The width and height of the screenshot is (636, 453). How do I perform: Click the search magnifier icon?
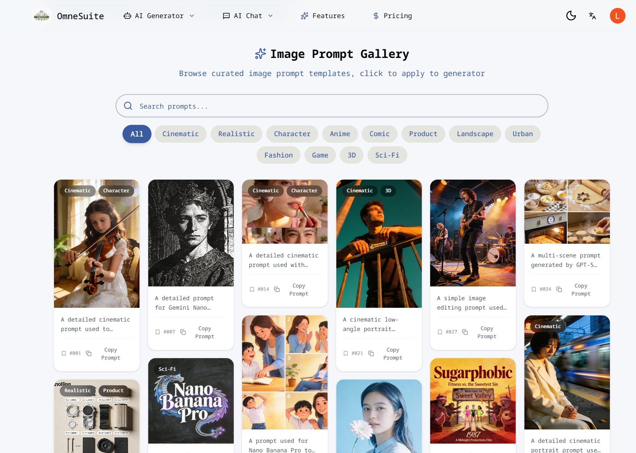point(128,106)
